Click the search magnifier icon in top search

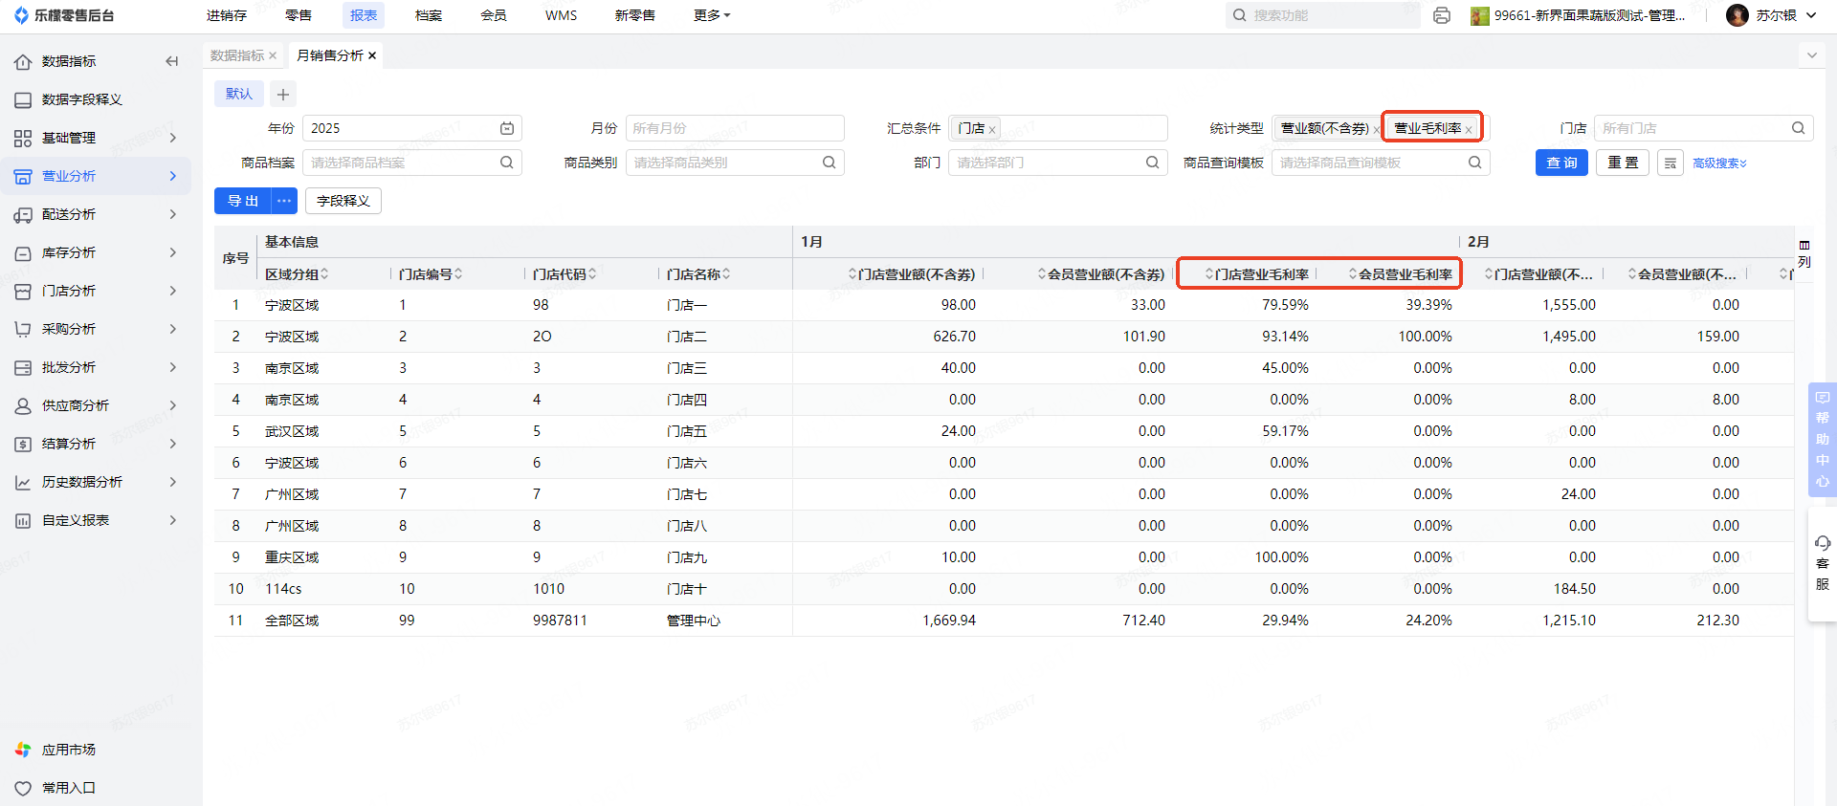click(x=1240, y=15)
